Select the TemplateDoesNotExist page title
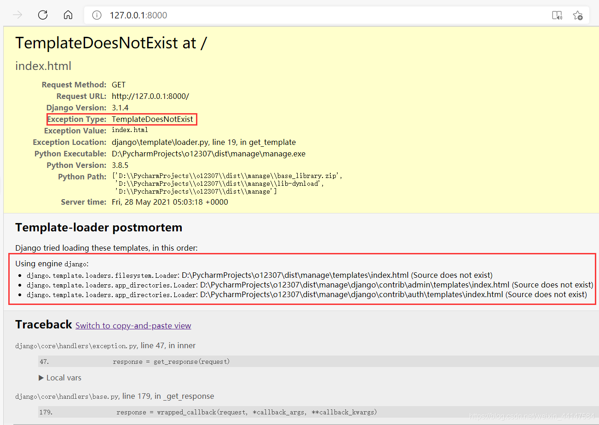Image resolution: width=599 pixels, height=425 pixels. click(x=111, y=43)
